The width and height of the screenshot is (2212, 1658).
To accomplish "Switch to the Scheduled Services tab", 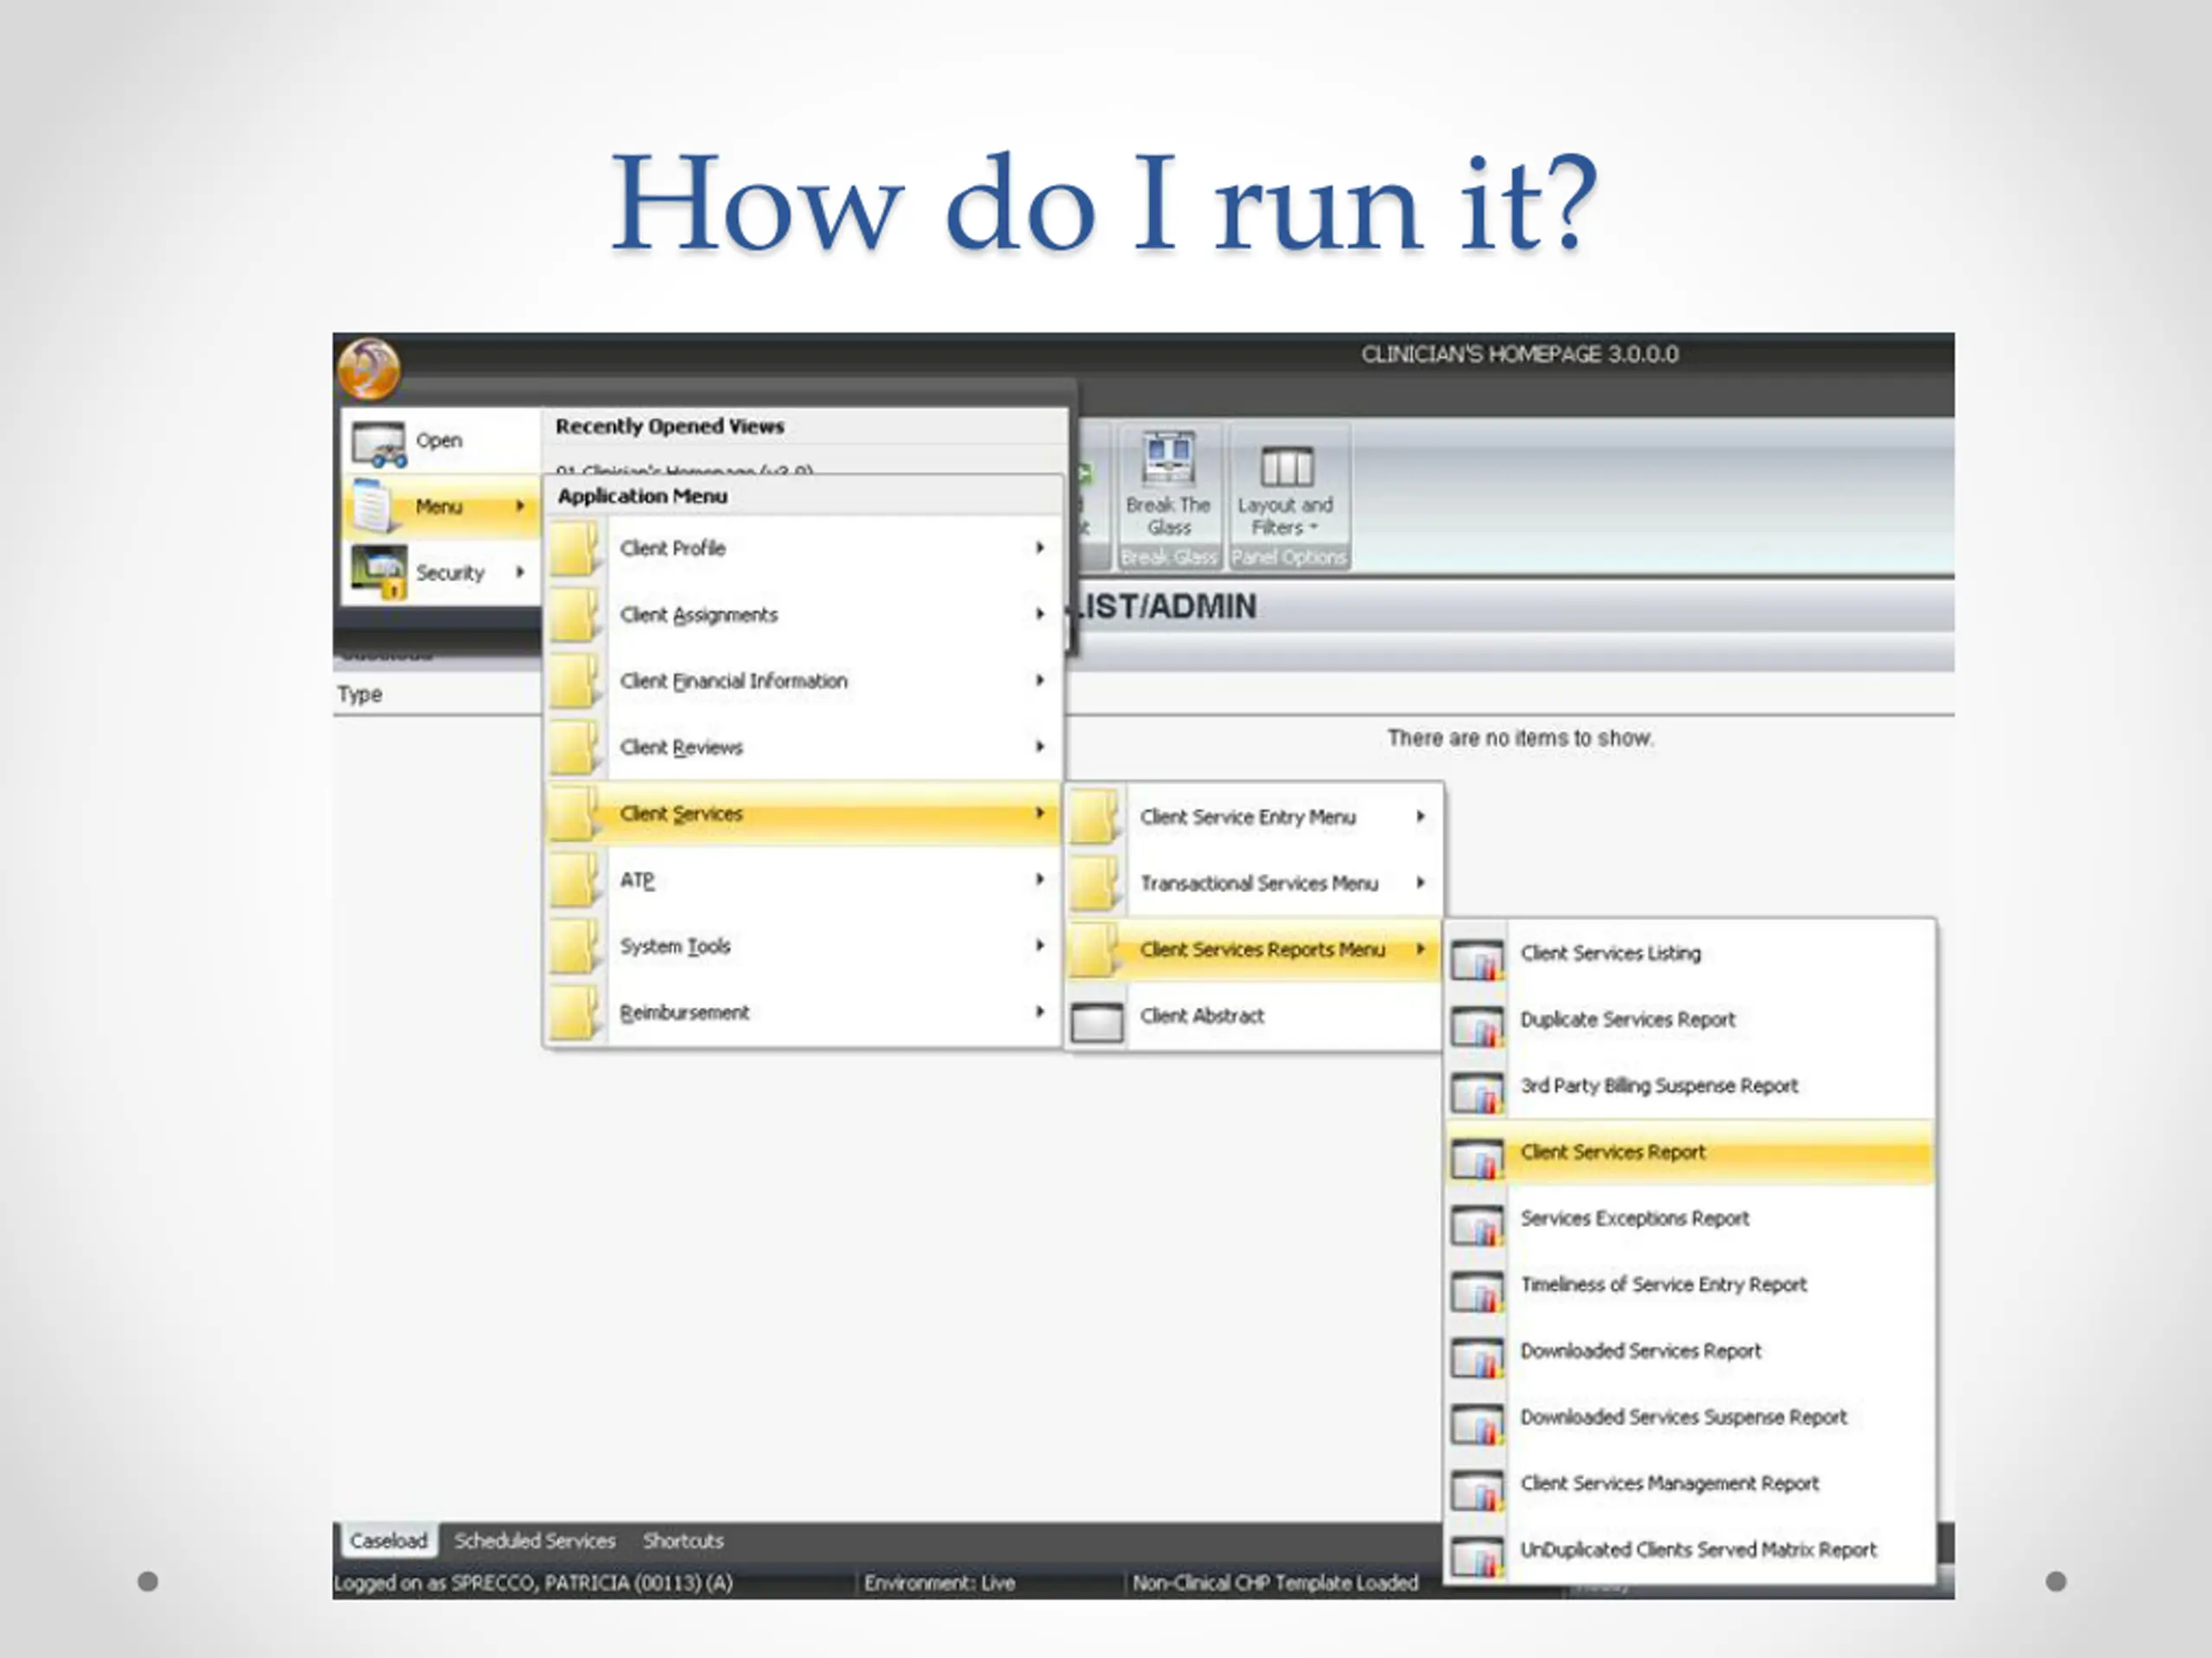I will pos(535,1541).
